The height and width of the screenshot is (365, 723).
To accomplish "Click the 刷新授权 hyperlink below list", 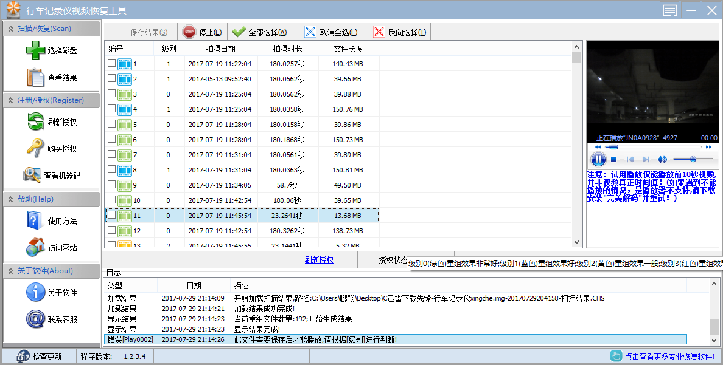I will (x=319, y=260).
